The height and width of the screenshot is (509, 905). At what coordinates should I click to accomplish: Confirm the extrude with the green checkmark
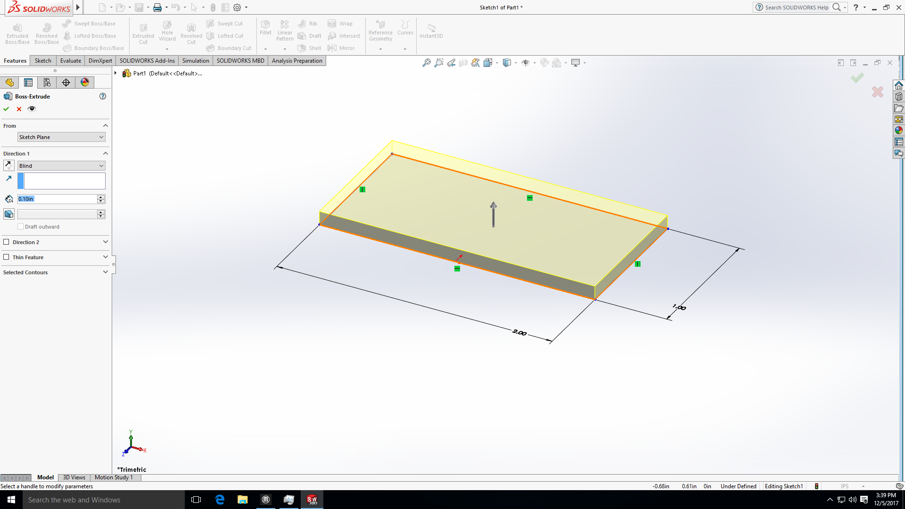[6, 109]
